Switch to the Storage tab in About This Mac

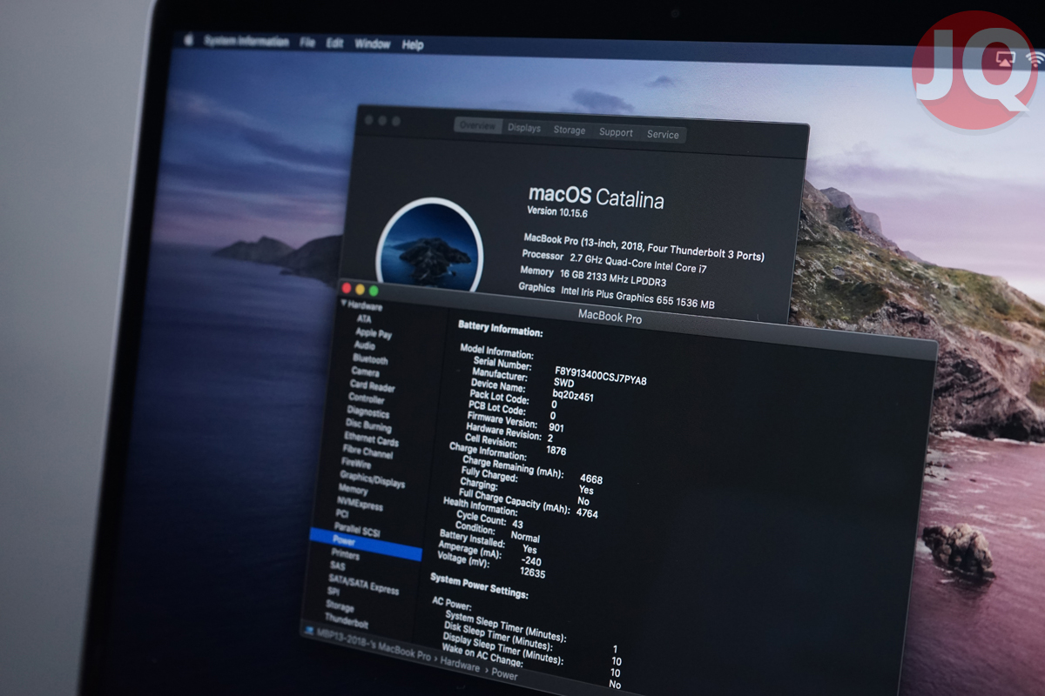570,130
